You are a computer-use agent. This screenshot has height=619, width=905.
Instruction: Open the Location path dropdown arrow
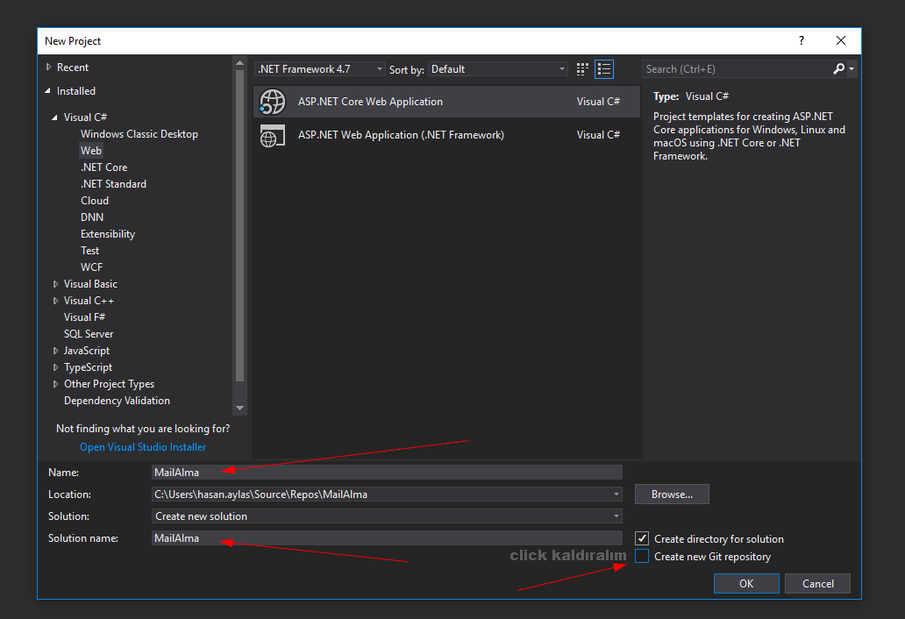616,494
